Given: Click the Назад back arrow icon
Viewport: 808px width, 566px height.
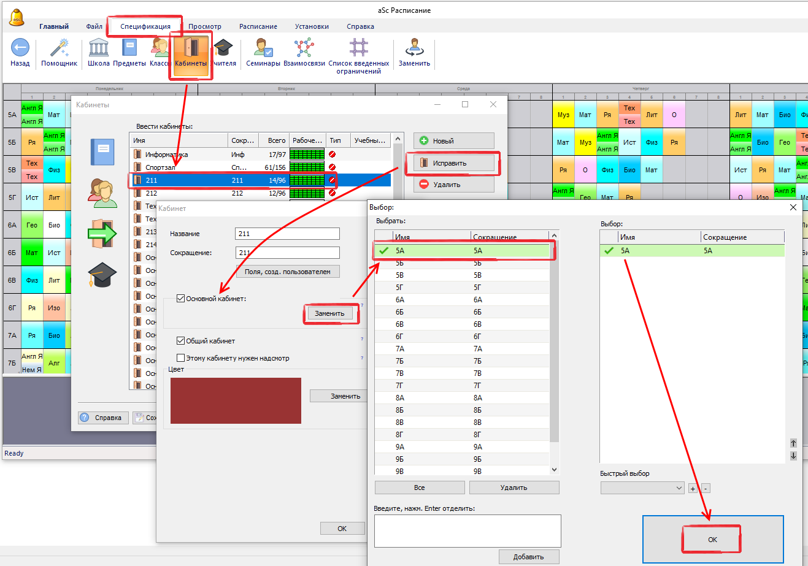Looking at the screenshot, I should [x=20, y=48].
